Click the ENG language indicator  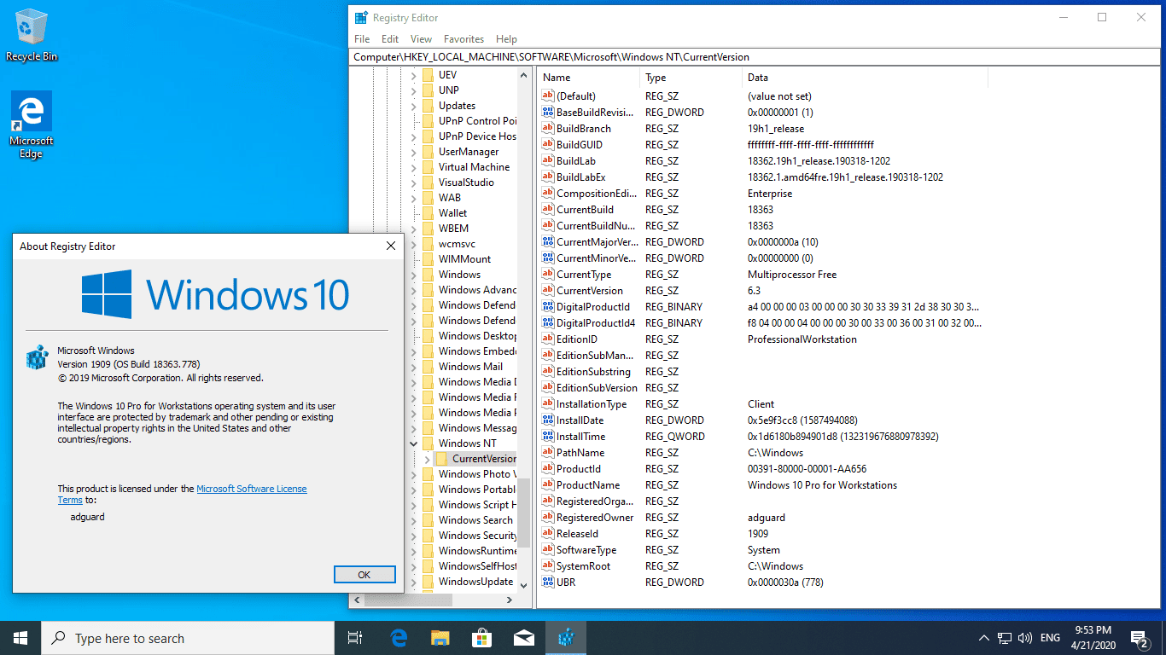coord(1050,638)
